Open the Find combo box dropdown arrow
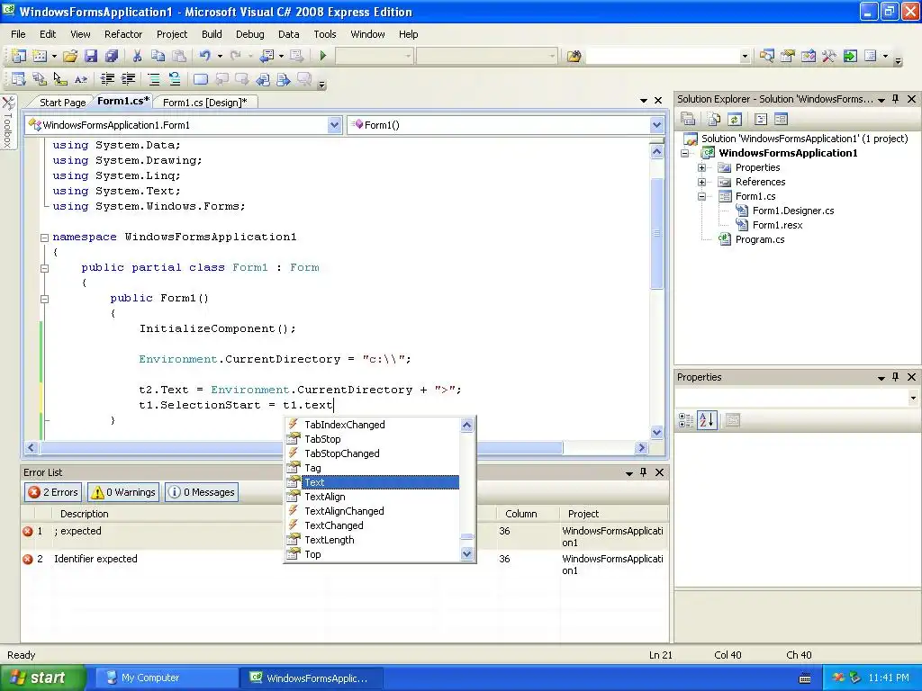The width and height of the screenshot is (922, 691). click(x=745, y=57)
